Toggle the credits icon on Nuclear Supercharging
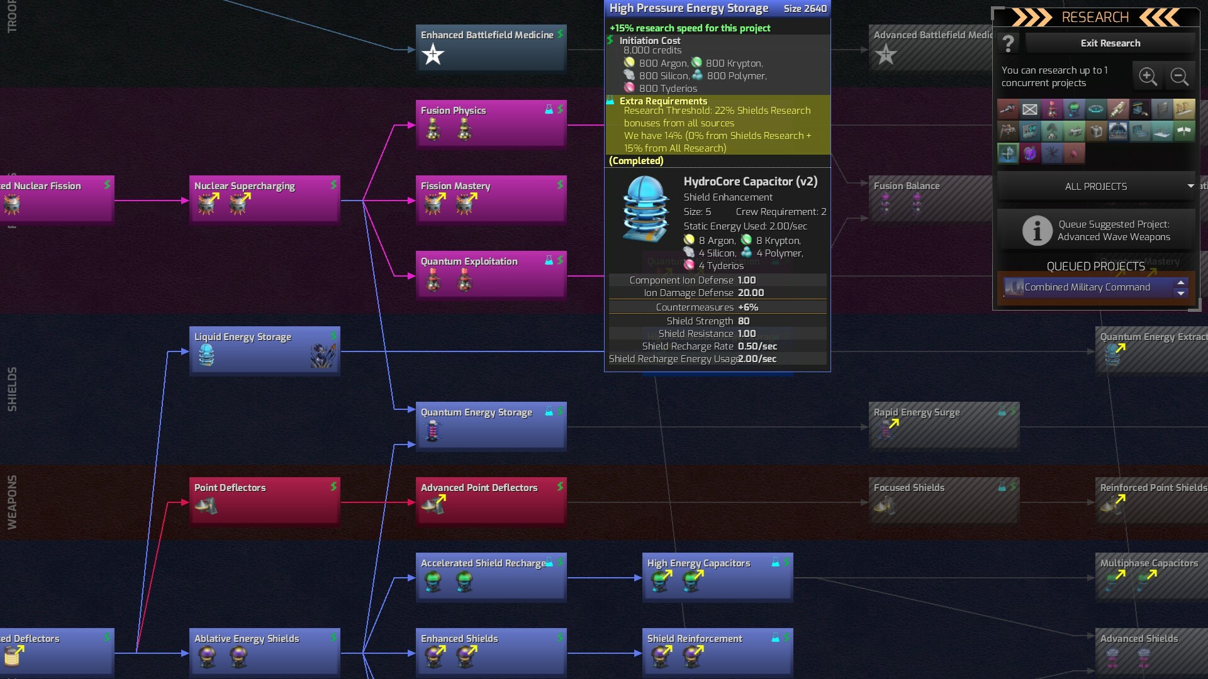The width and height of the screenshot is (1208, 679). [333, 185]
